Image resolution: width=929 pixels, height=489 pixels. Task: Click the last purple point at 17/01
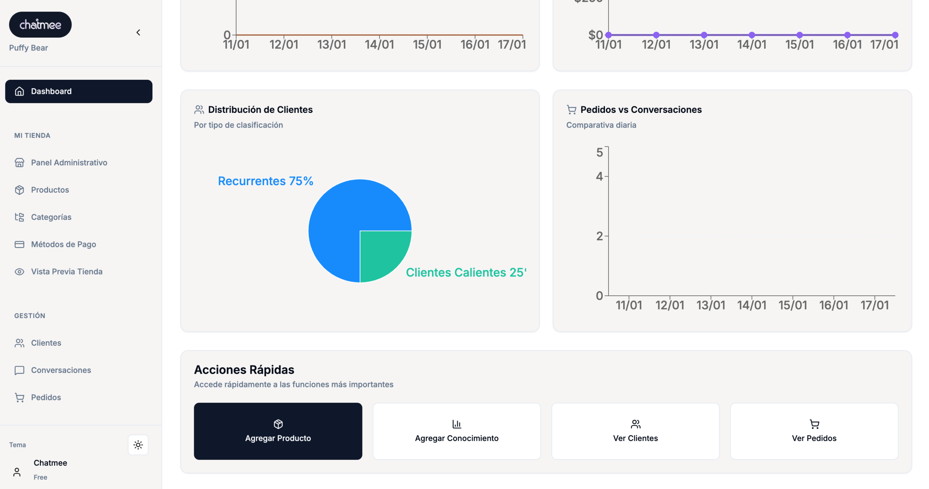tap(895, 35)
